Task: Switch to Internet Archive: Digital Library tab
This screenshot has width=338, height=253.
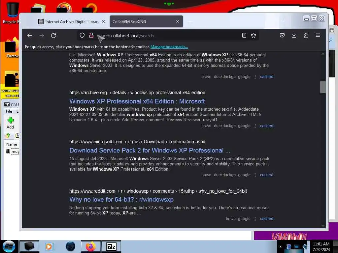Action: pos(72,21)
